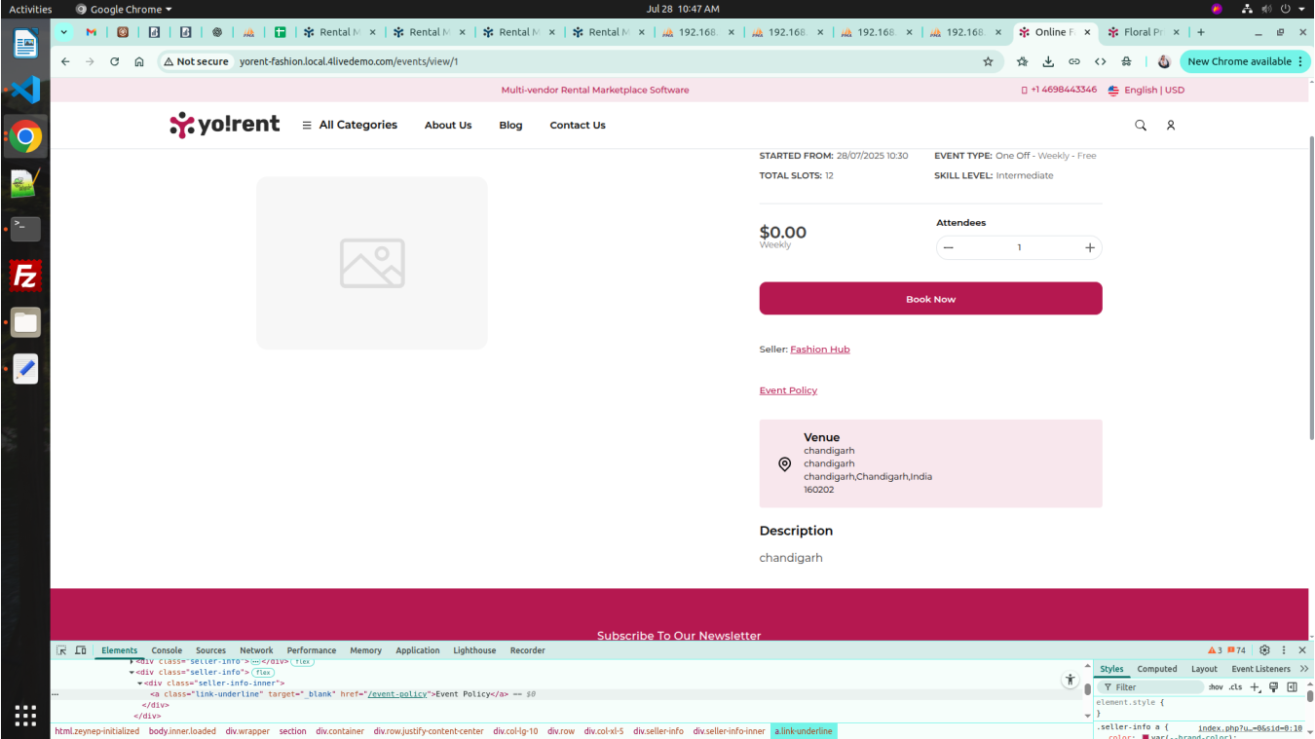Toggle the :hov element state panel
Screen dimensions: 1315x739
[1216, 687]
